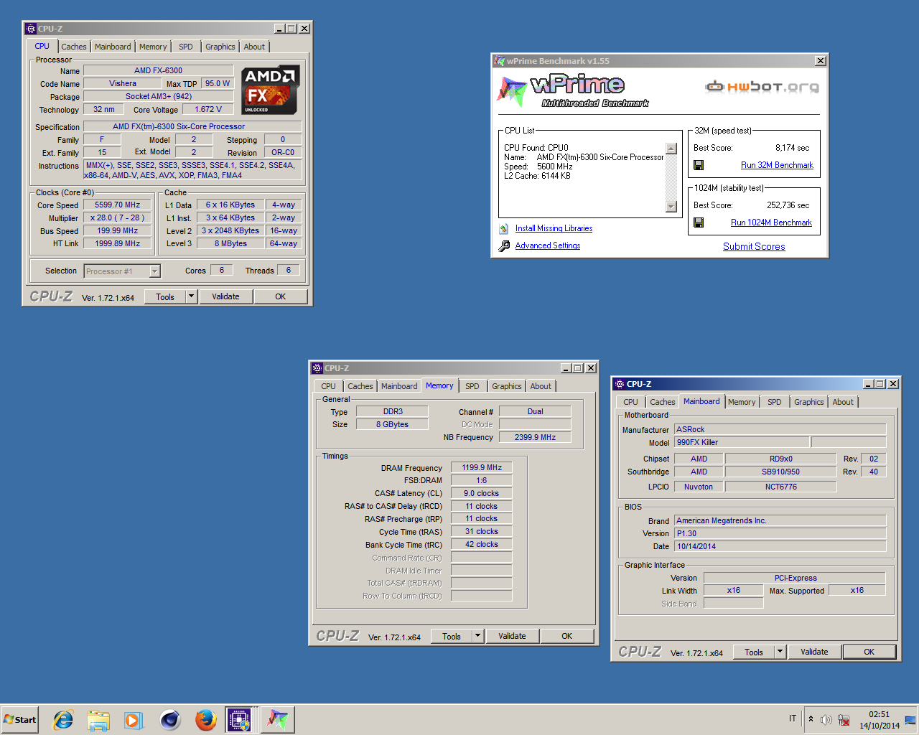Click the CPU-Z title bar icon in Mainboard window

point(620,384)
